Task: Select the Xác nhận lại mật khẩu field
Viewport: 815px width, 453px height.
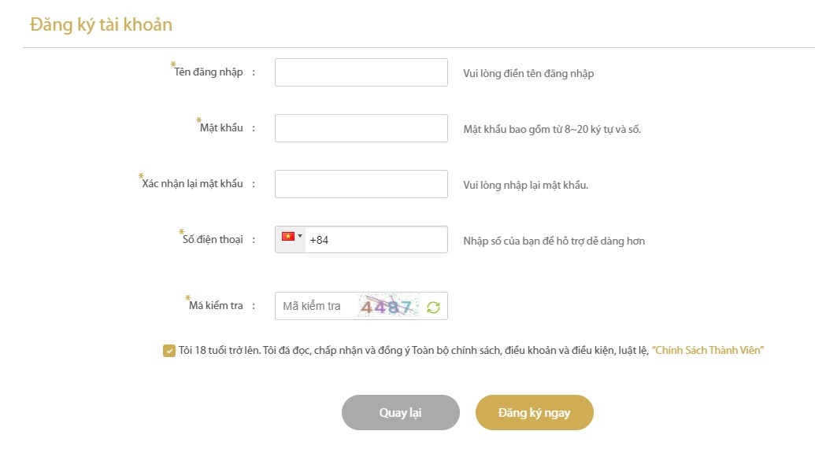Action: coord(361,184)
